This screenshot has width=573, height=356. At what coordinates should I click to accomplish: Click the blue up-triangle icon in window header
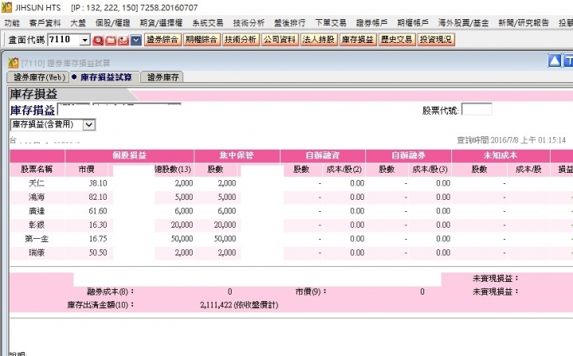pyautogui.click(x=555, y=61)
